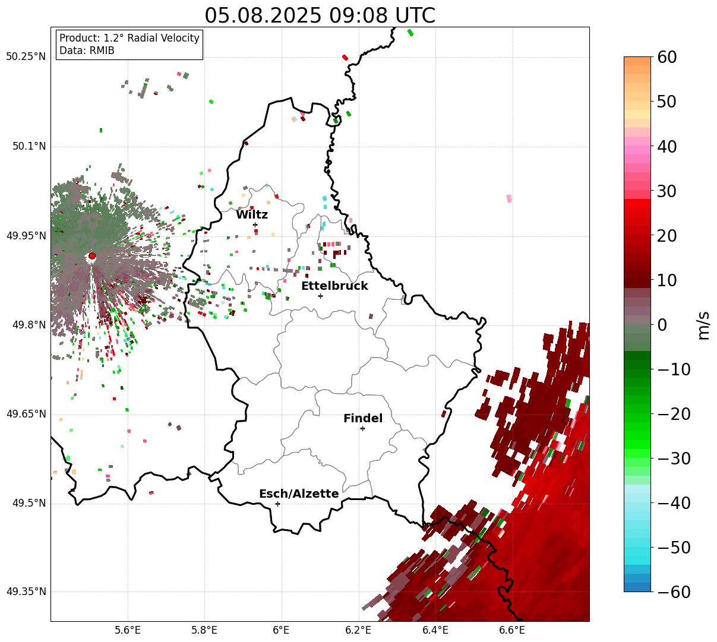Click the Findel station cross marker

point(362,428)
